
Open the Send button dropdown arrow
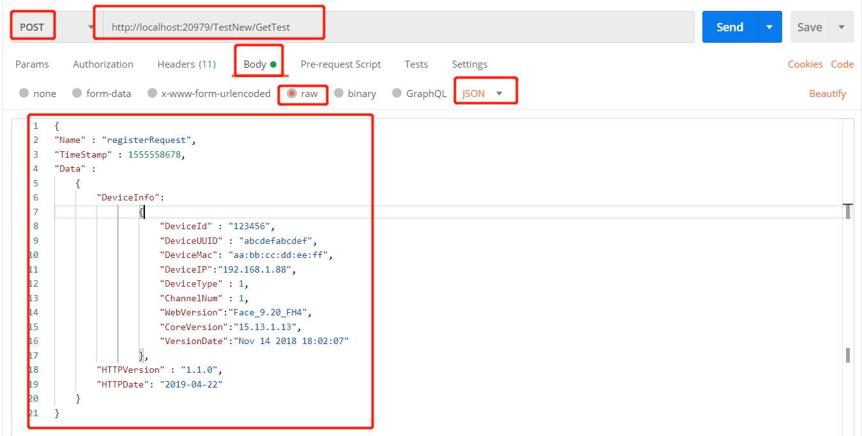coord(769,27)
